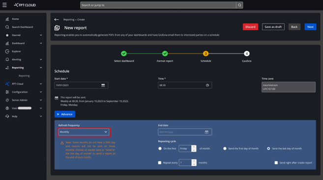Click the Home icon in sidebar
Viewport: 323px width, 180px height.
(7, 19)
